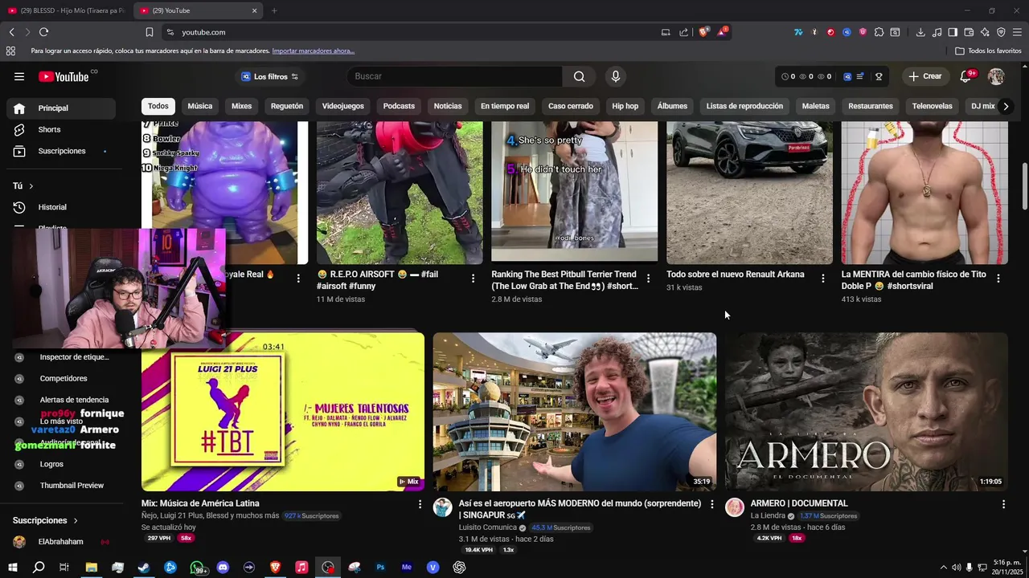1029x578 pixels.
Task: Open ARMERO | DOCUMENTAL video title
Action: pos(799,503)
